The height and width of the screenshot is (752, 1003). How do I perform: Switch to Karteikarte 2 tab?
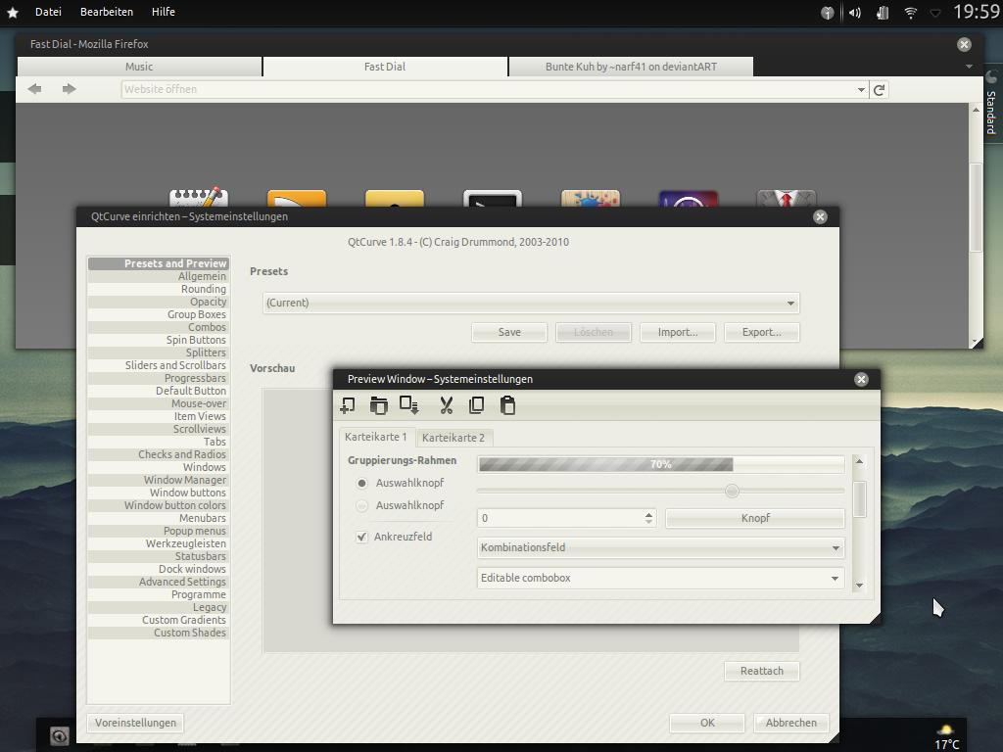click(454, 438)
